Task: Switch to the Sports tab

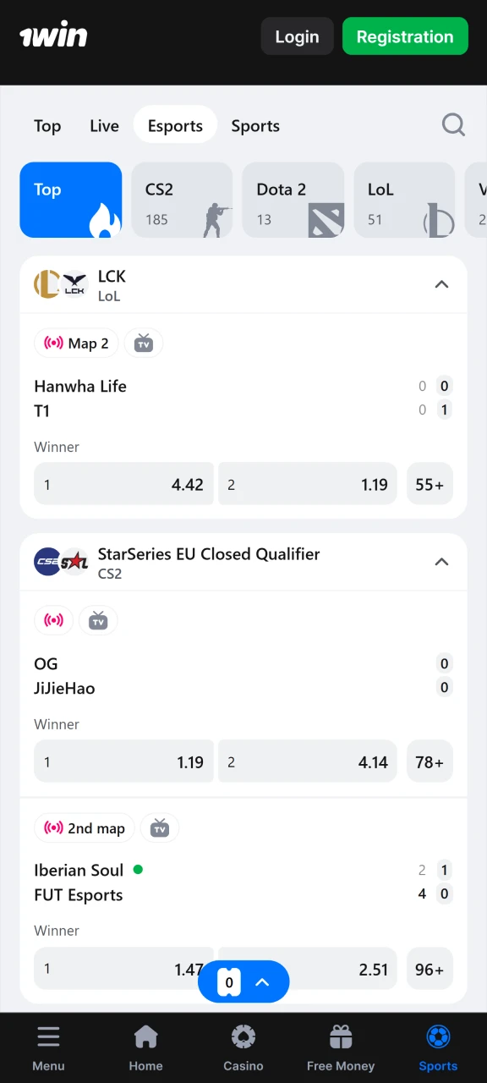Action: click(255, 126)
